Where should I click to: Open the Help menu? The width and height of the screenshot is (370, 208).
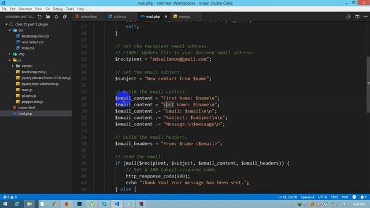[81, 9]
